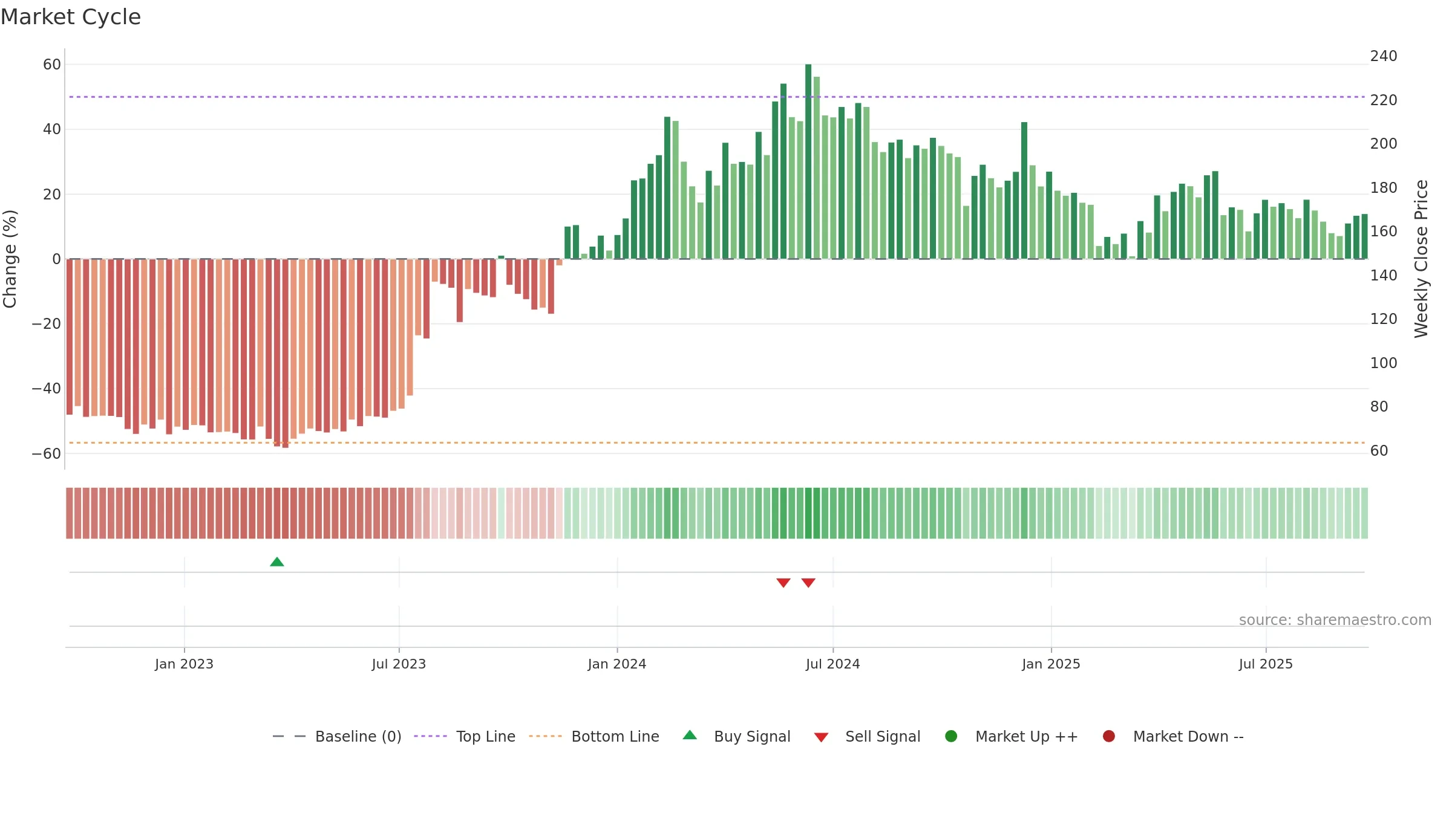Toggle Buy Signal legend entry
1452x816 pixels.
(x=736, y=737)
